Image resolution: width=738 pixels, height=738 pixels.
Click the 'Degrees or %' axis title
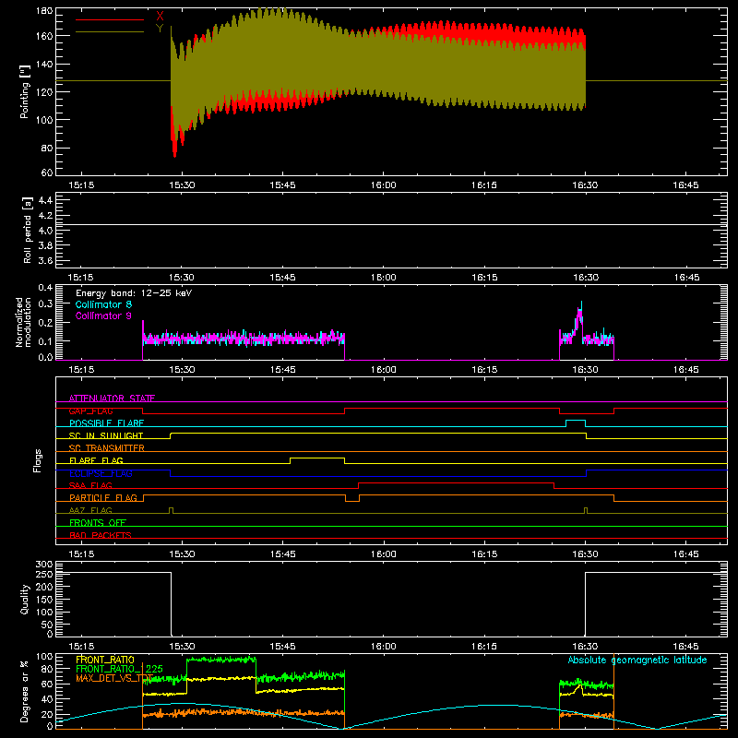[x=25, y=691]
